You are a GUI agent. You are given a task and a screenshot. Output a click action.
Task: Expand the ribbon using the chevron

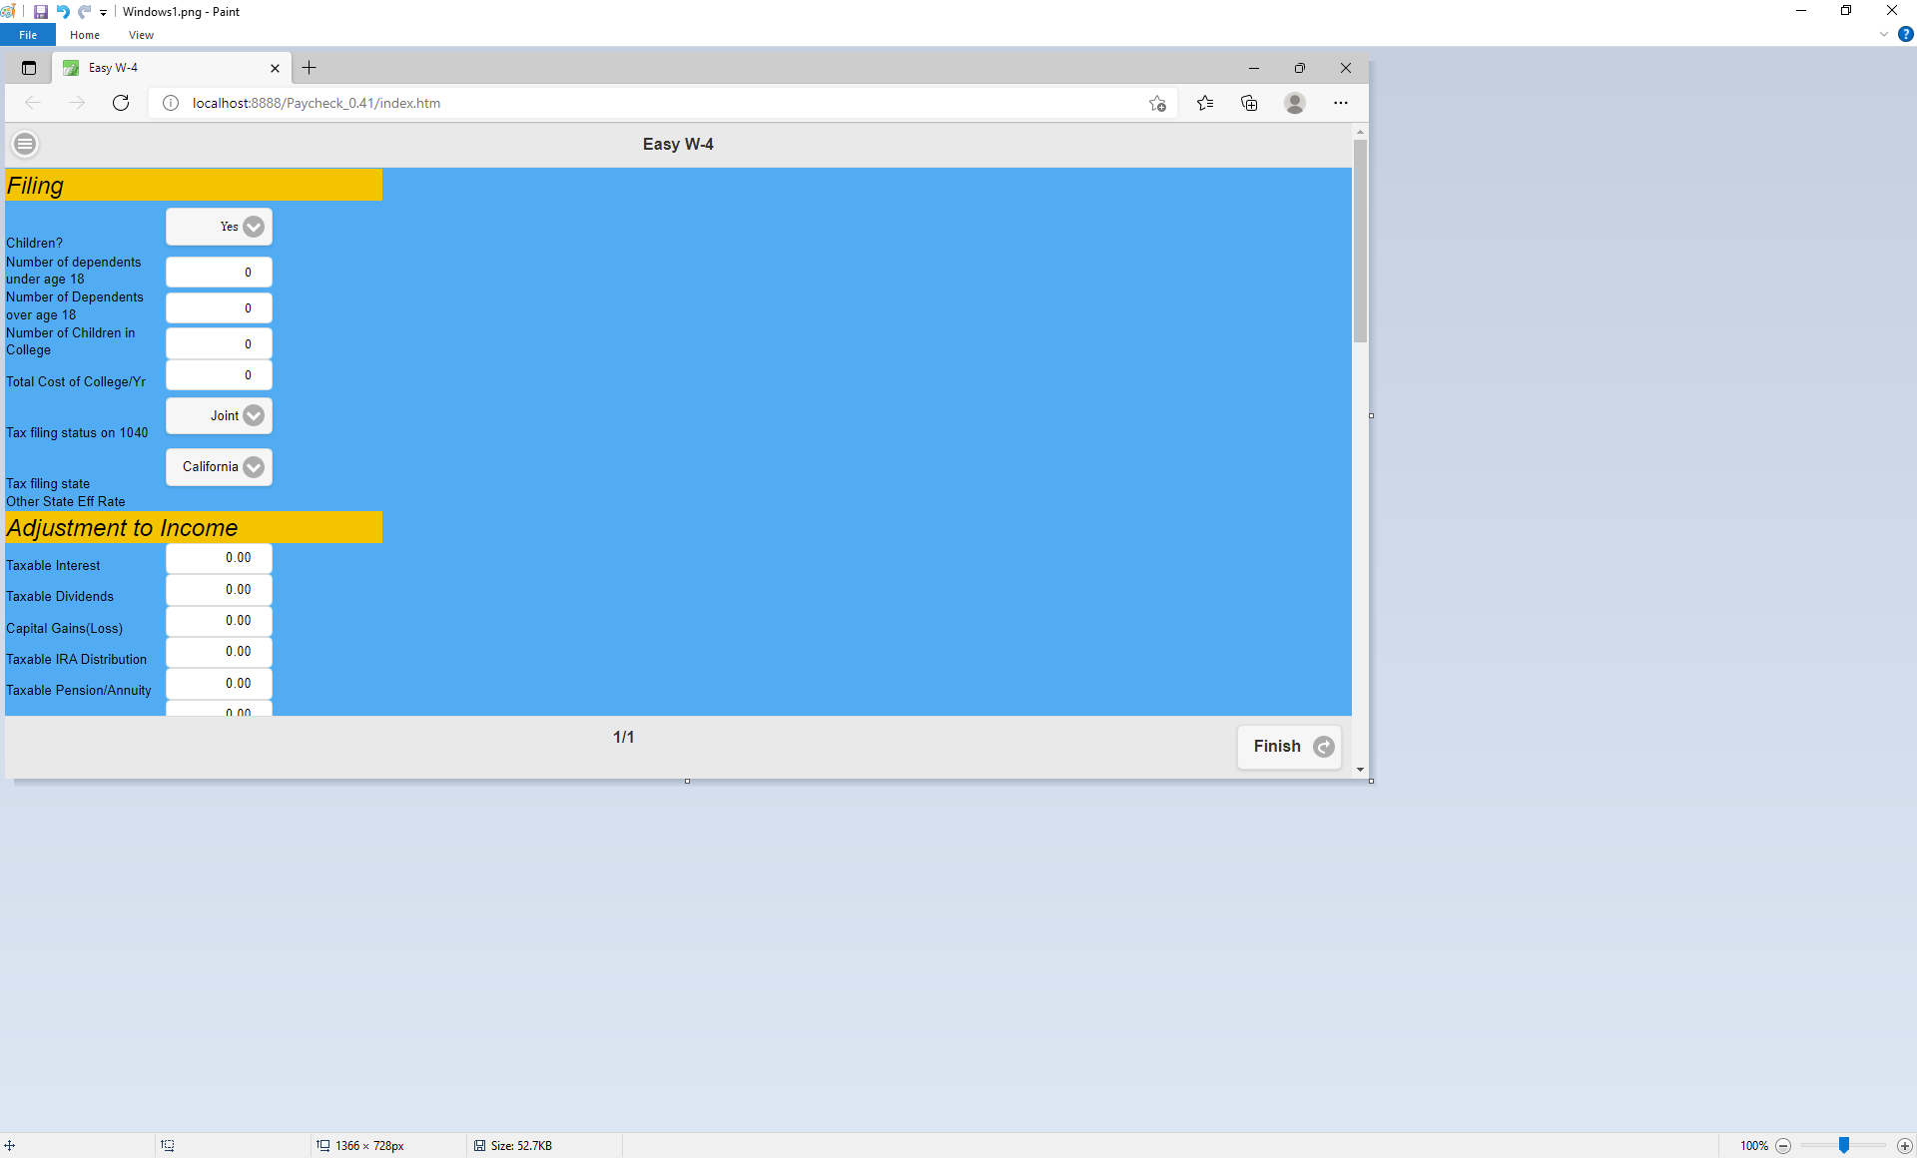[1883, 34]
